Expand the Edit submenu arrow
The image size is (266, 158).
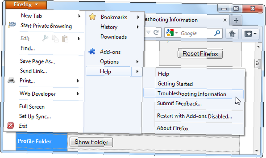tap(79, 39)
